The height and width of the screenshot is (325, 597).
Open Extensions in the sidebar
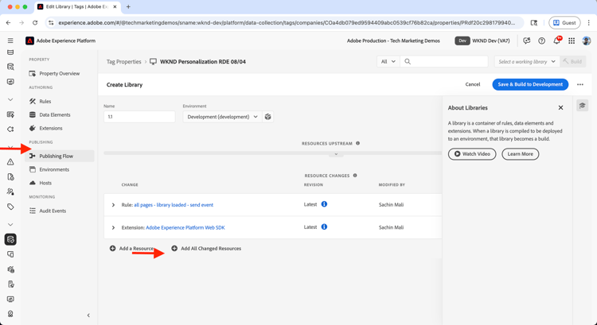(51, 129)
